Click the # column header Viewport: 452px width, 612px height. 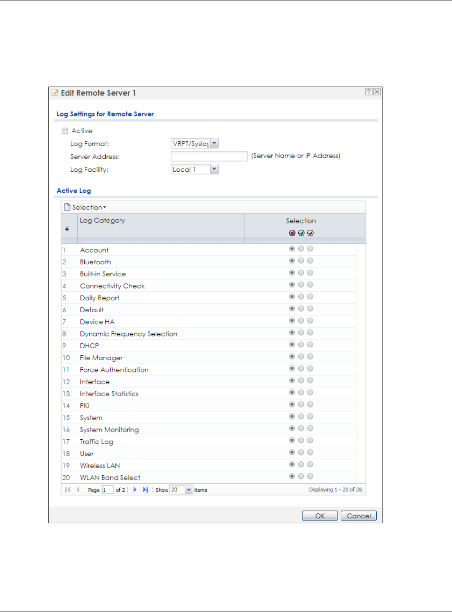[70, 228]
